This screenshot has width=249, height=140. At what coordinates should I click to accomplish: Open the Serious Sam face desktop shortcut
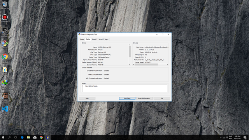tap(5, 97)
